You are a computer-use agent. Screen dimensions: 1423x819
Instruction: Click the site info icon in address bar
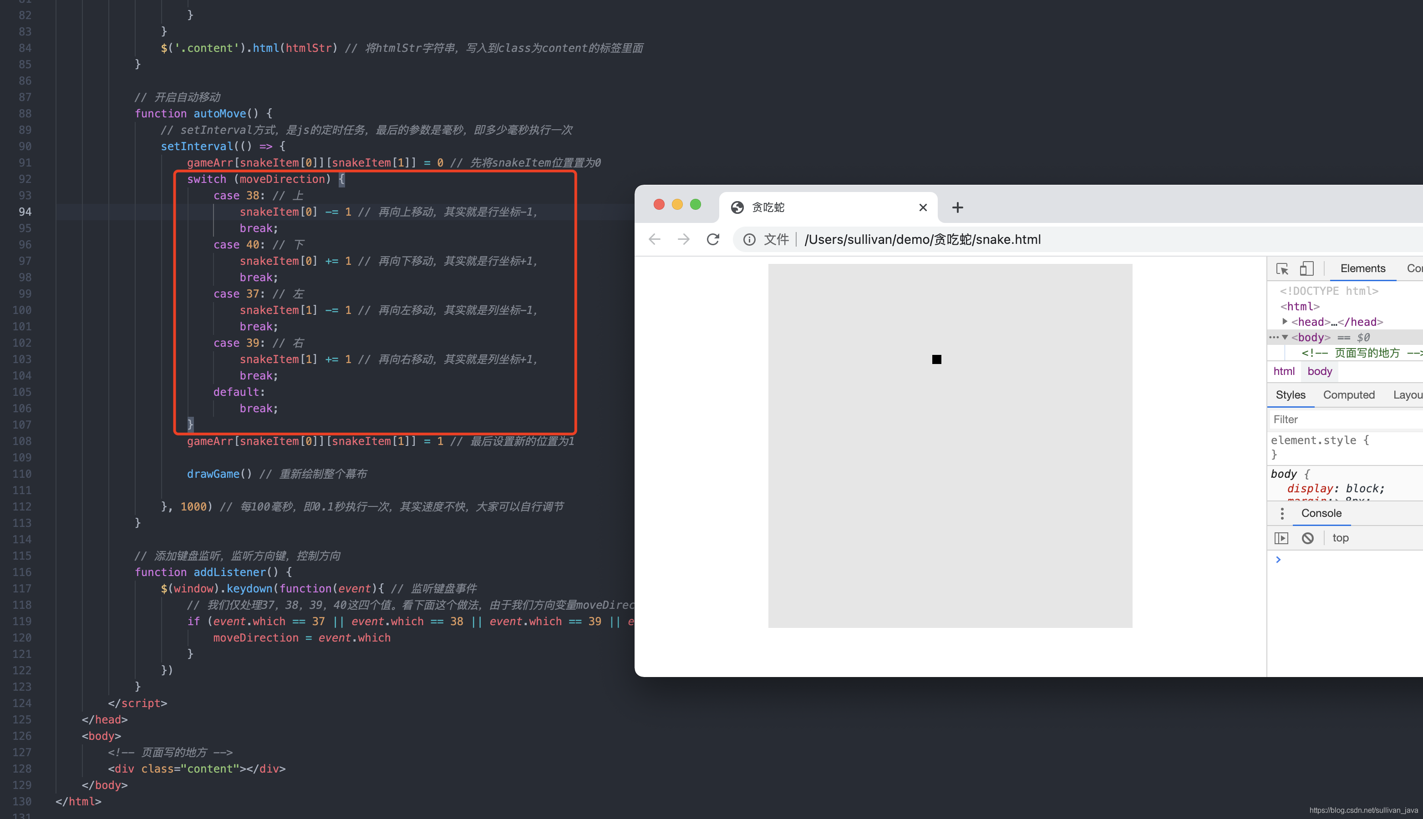click(749, 240)
